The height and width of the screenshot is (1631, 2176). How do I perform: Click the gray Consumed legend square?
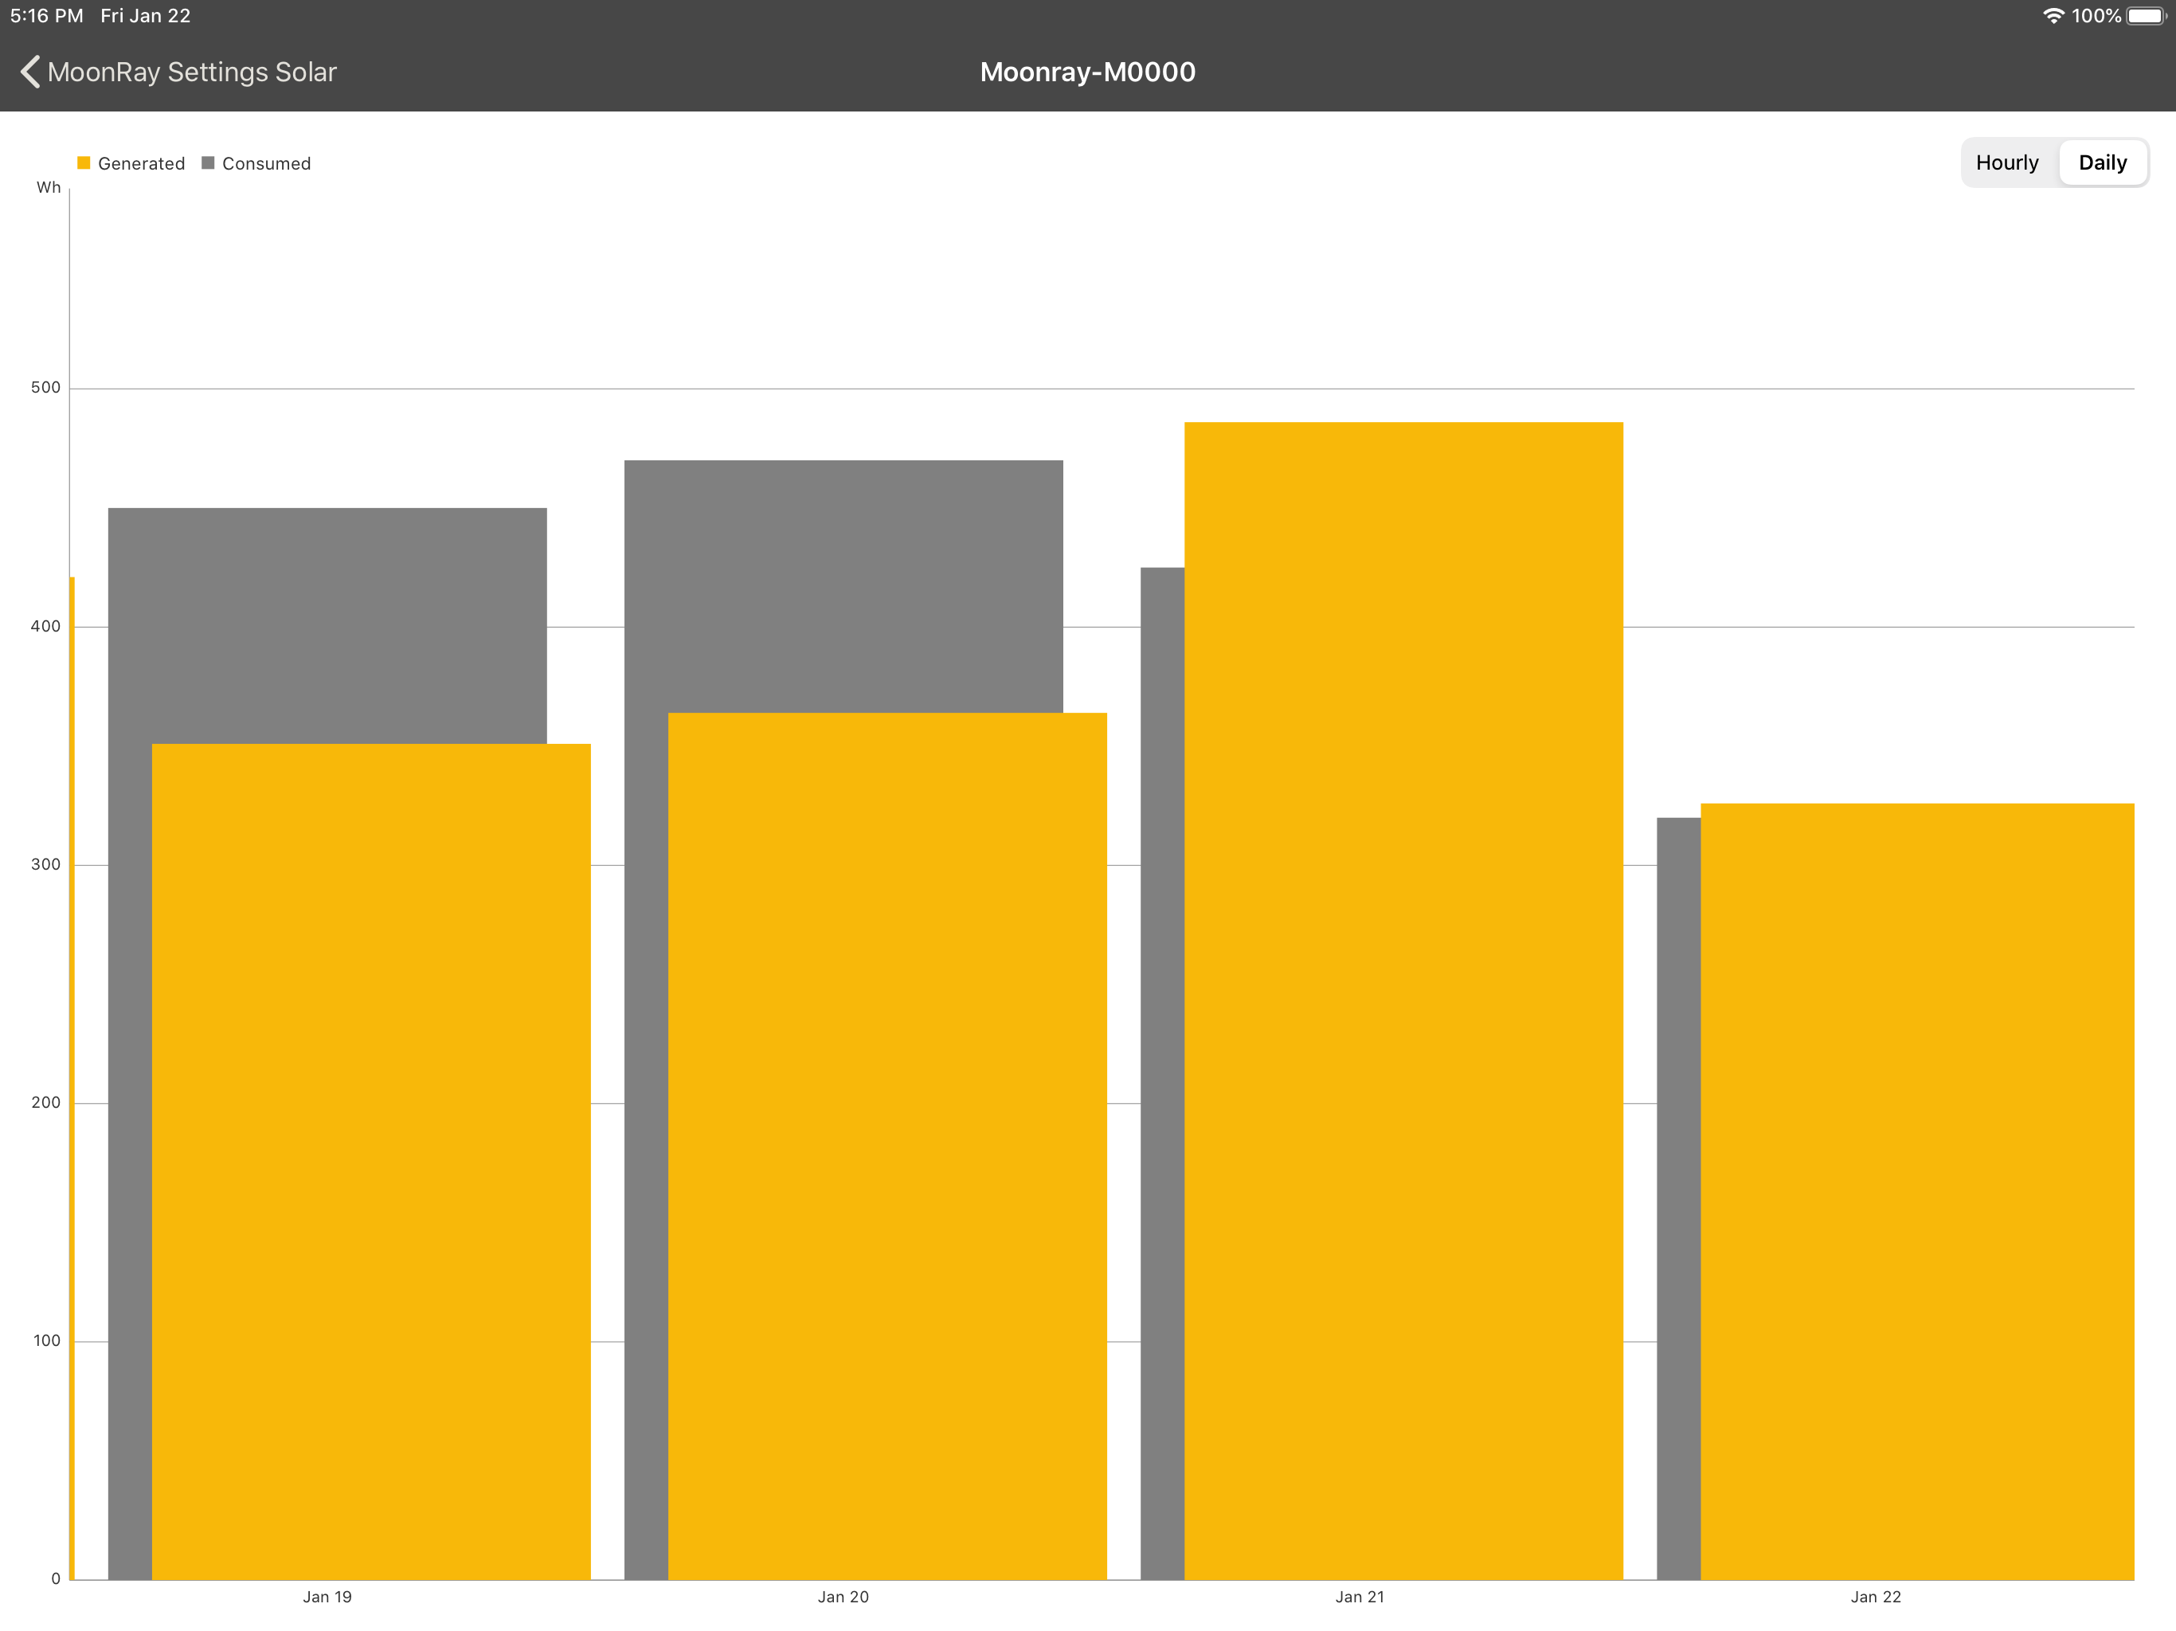tap(208, 163)
